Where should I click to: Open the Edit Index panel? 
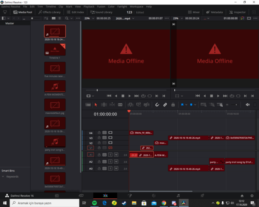pyautogui.click(x=75, y=12)
